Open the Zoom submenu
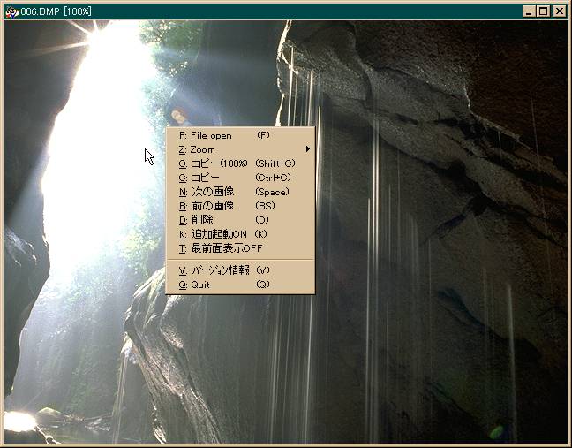 (x=240, y=149)
